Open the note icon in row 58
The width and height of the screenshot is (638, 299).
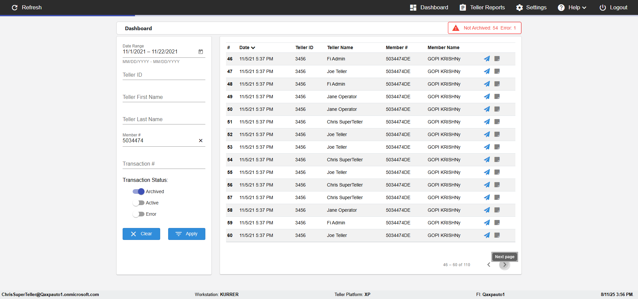(497, 210)
